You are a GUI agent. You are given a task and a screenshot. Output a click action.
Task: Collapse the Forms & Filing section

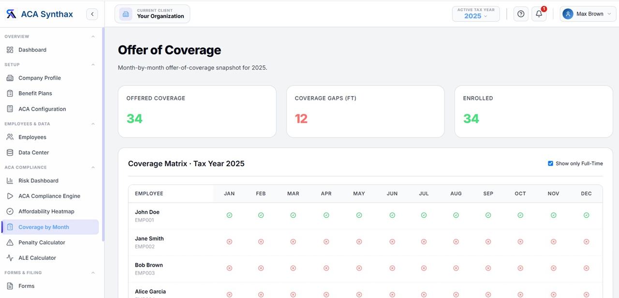[x=93, y=272]
